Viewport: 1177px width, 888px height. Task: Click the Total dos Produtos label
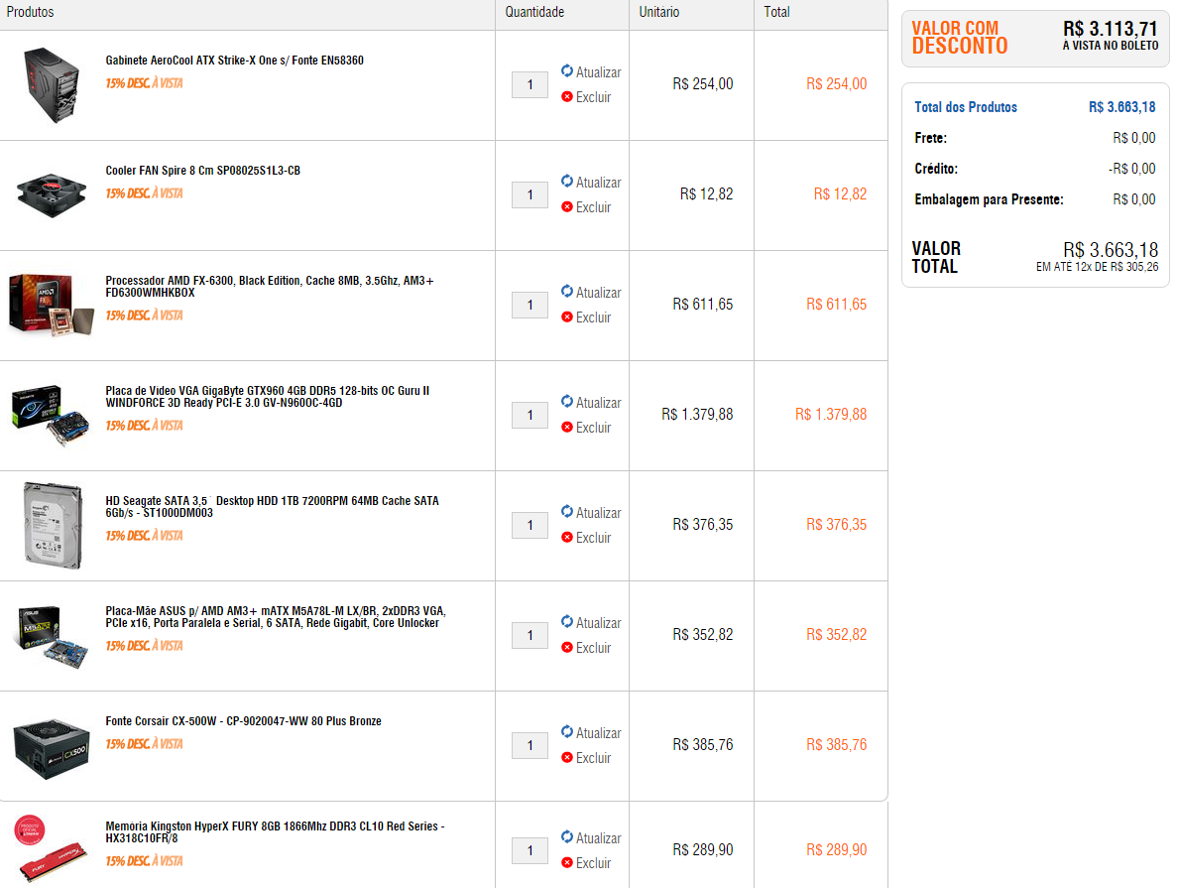(966, 107)
